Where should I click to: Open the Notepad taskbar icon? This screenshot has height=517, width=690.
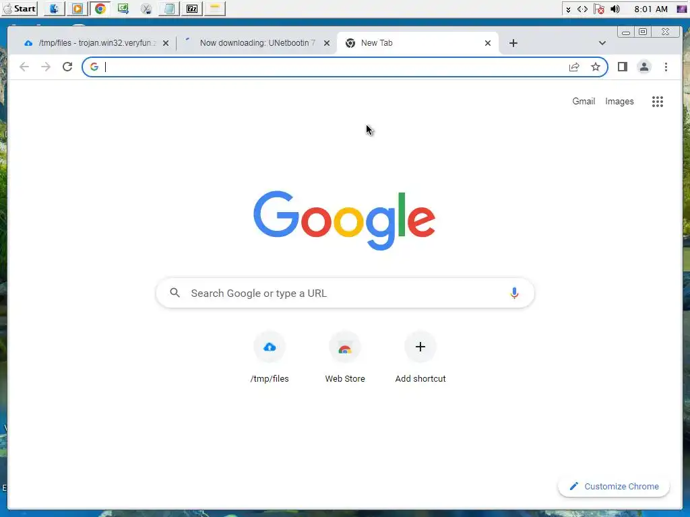(x=169, y=8)
